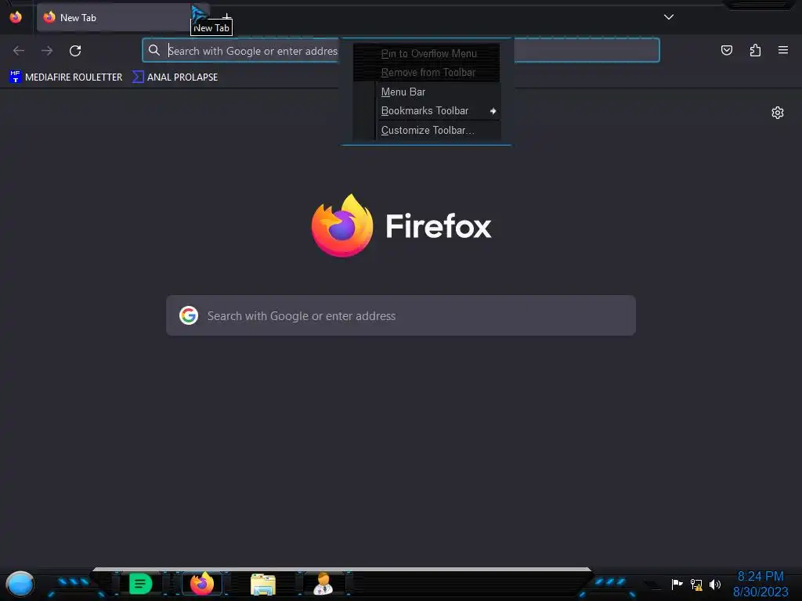Open the Start orb on taskbar
This screenshot has width=802, height=601.
(x=20, y=584)
